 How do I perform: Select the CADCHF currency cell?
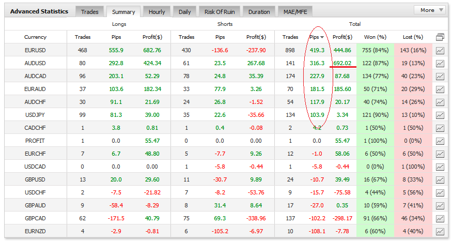[35, 128]
